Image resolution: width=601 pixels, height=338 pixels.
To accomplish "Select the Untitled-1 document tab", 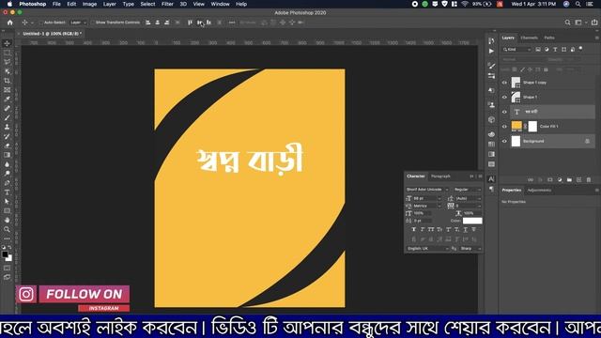I will (x=53, y=34).
